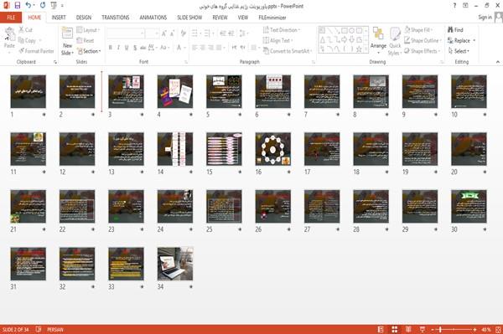Image resolution: width=503 pixels, height=334 pixels.
Task: Click the Redo icon in title bar
Action: 43,5
